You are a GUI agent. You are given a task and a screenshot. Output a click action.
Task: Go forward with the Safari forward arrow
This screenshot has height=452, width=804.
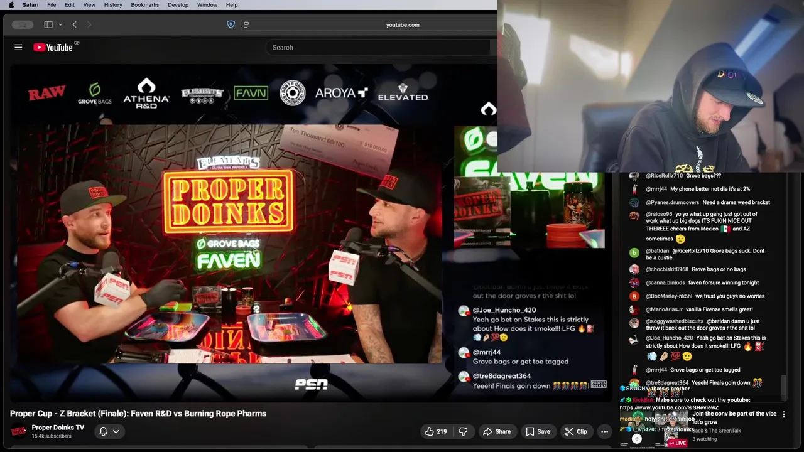click(x=89, y=24)
